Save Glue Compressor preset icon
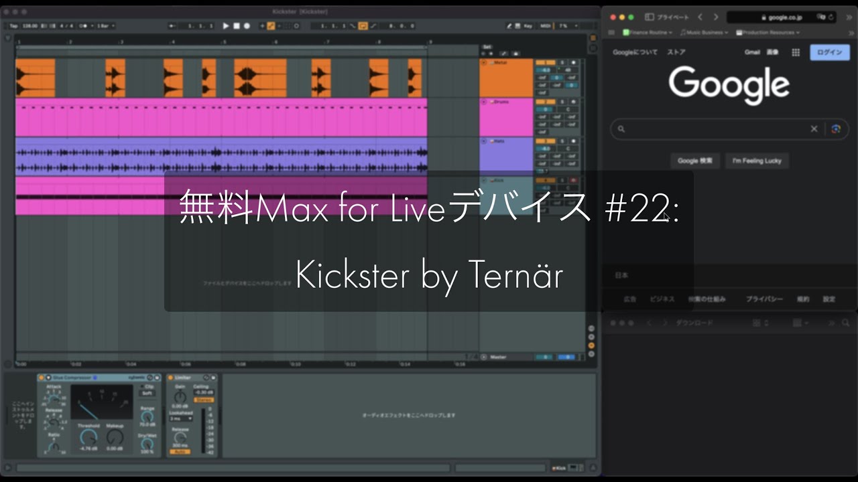Viewport: 858px width, 482px height. (158, 378)
